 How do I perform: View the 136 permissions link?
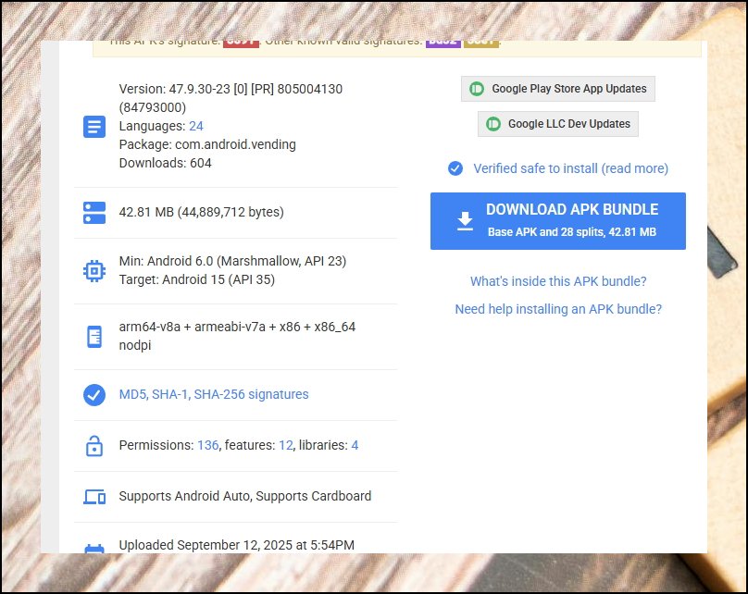click(208, 445)
